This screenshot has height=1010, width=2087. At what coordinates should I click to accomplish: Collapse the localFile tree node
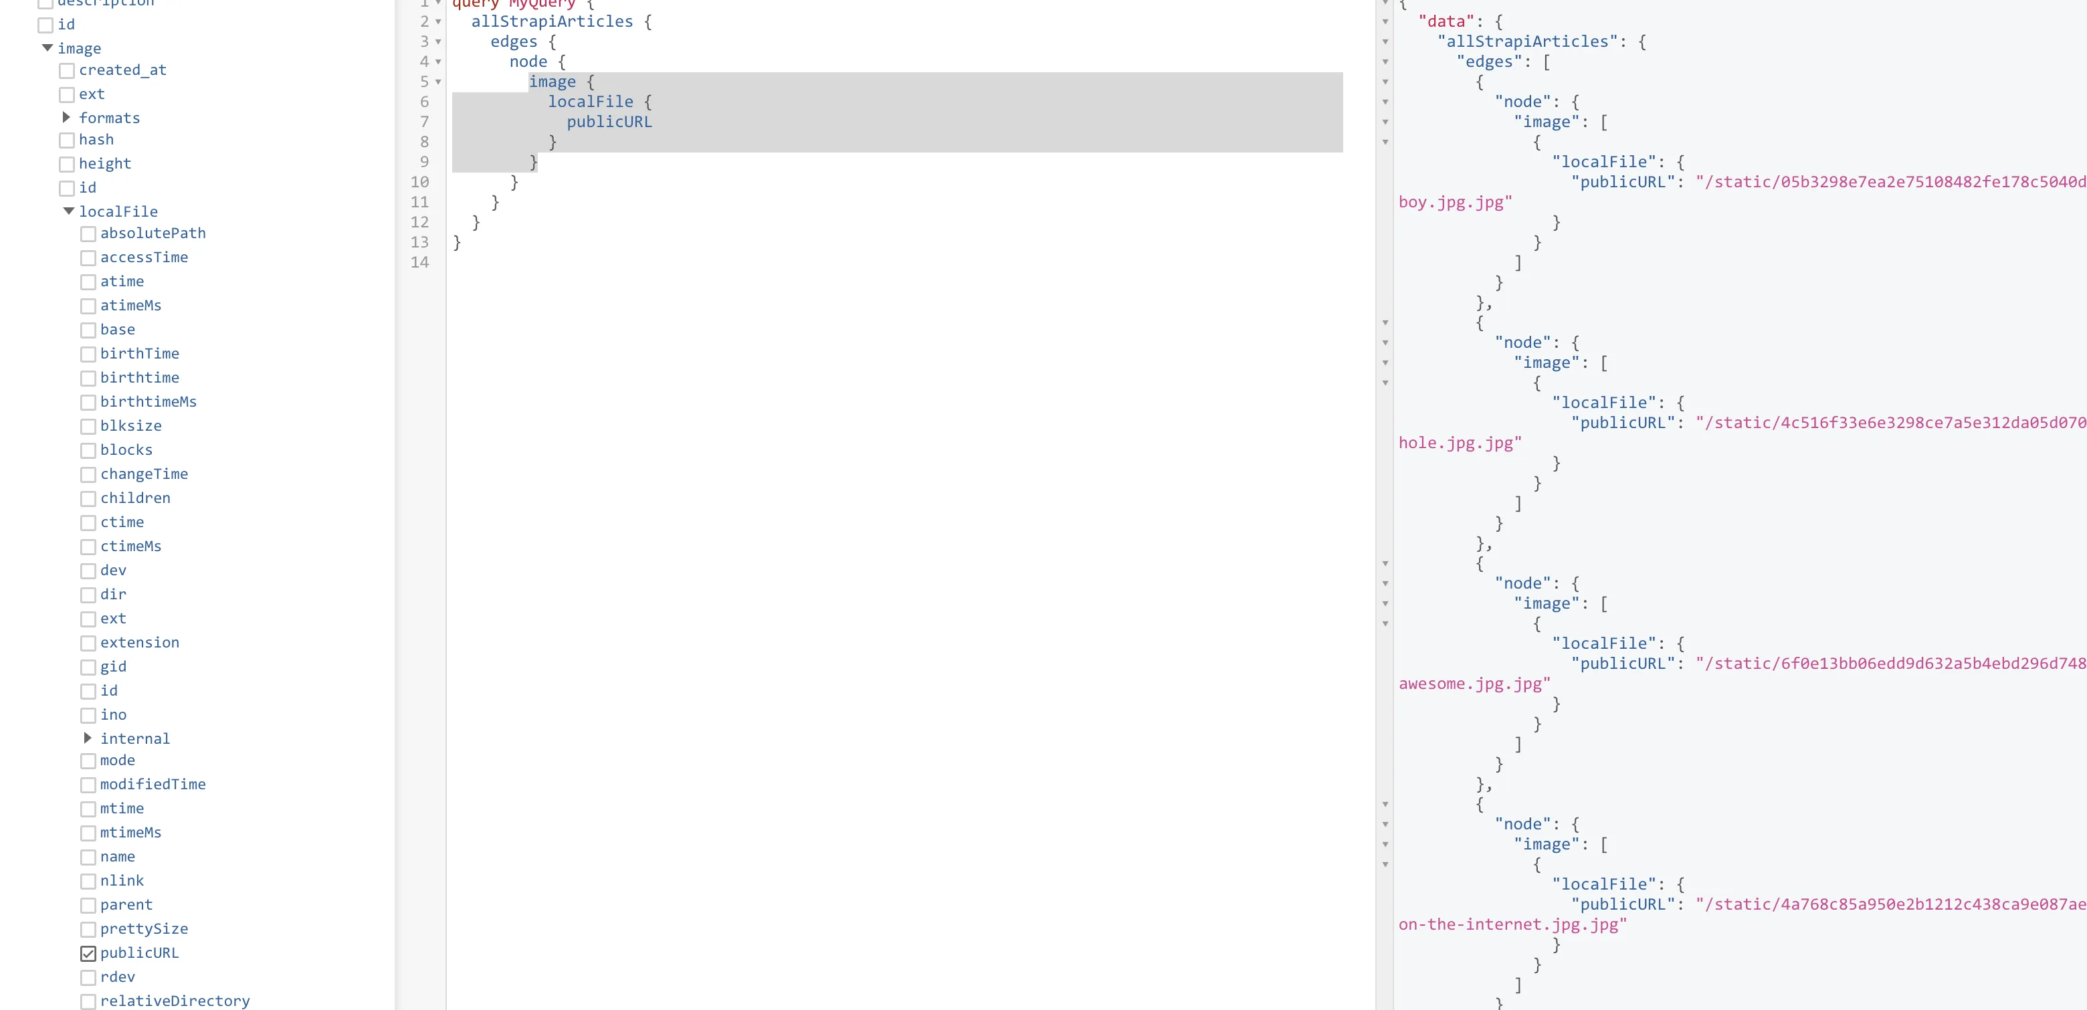pyautogui.click(x=69, y=211)
